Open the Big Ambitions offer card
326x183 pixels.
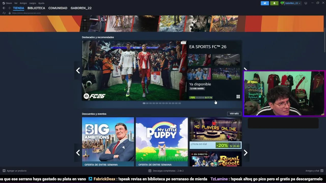pyautogui.click(x=108, y=142)
